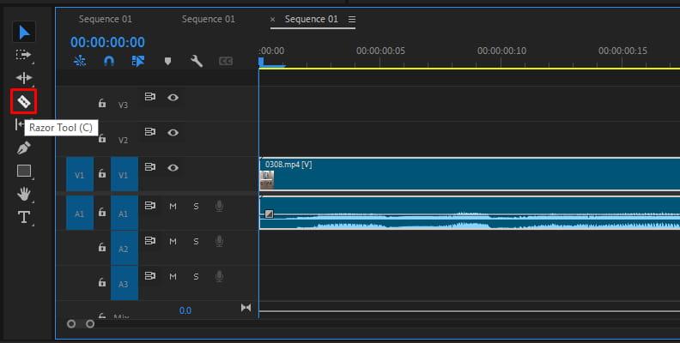Toggle sync lock for V1
Viewport: 680px width, 343px height.
pos(150,167)
